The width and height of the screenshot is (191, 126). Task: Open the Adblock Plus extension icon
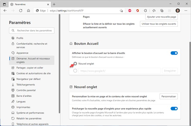pos(130,11)
